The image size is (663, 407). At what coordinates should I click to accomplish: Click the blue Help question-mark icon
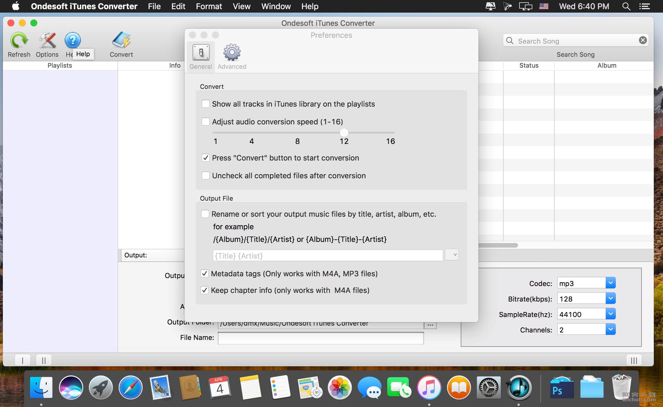(72, 40)
